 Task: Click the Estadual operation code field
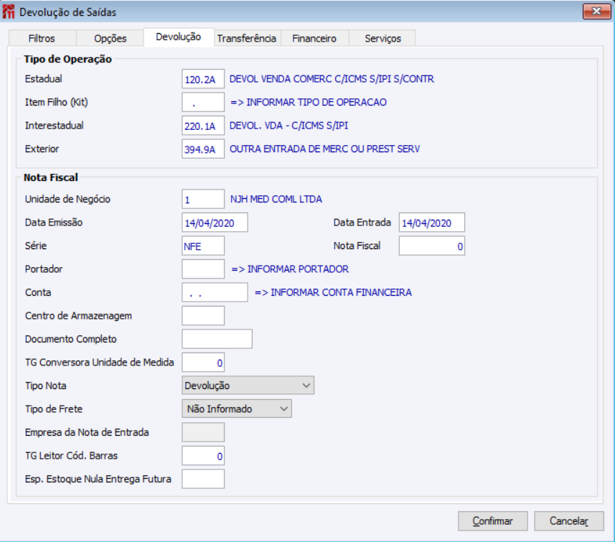[x=203, y=79]
